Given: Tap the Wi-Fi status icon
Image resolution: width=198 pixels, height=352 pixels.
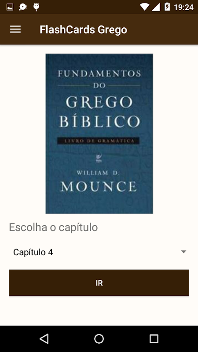Looking at the screenshot, I should click(x=144, y=7).
